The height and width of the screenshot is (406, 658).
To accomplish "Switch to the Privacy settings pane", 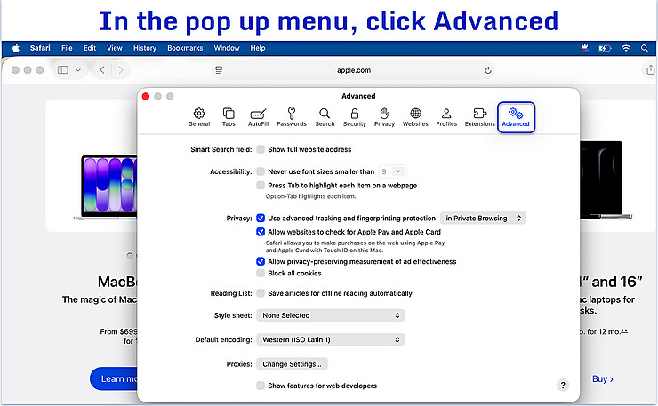I will point(384,117).
